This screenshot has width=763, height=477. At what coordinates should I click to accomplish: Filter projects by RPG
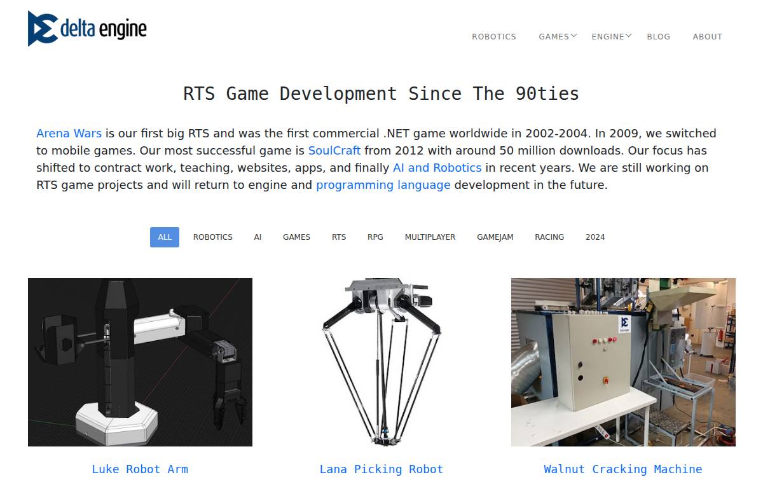(375, 237)
